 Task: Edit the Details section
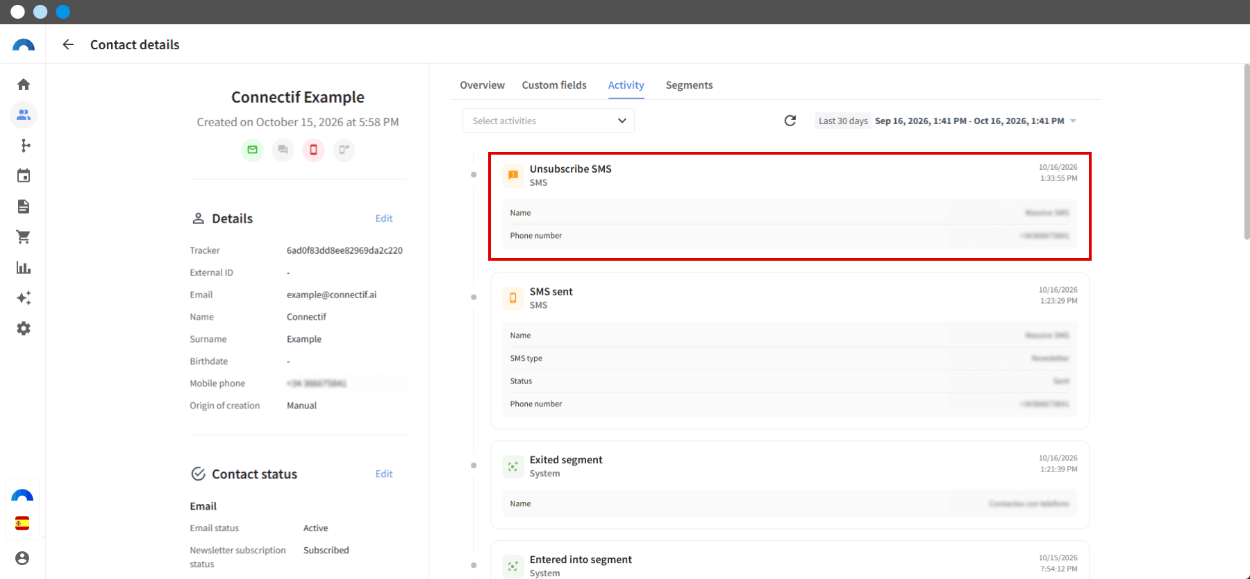(x=384, y=218)
